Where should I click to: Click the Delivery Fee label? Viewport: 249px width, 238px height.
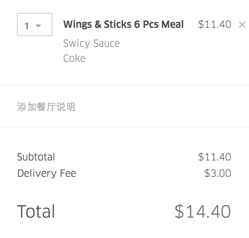click(46, 173)
